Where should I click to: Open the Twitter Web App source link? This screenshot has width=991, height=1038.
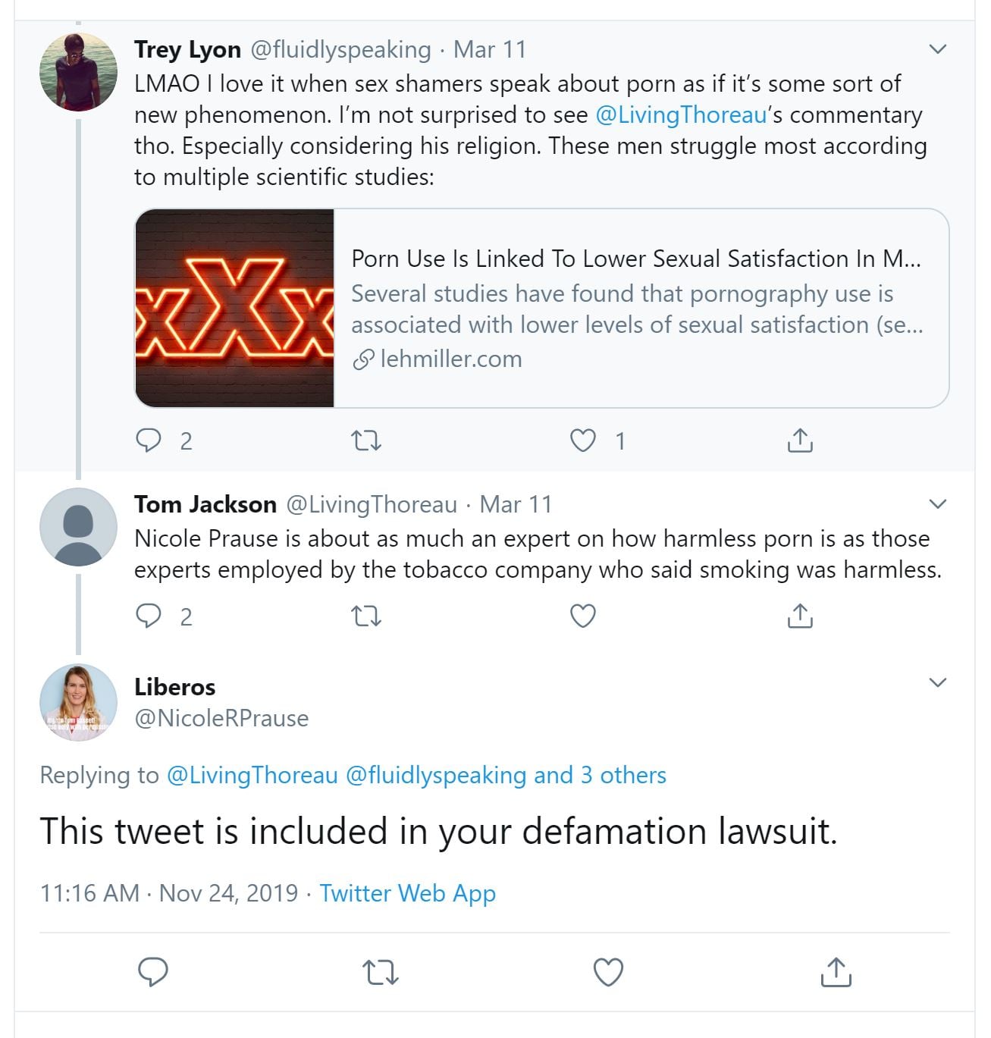pyautogui.click(x=407, y=893)
